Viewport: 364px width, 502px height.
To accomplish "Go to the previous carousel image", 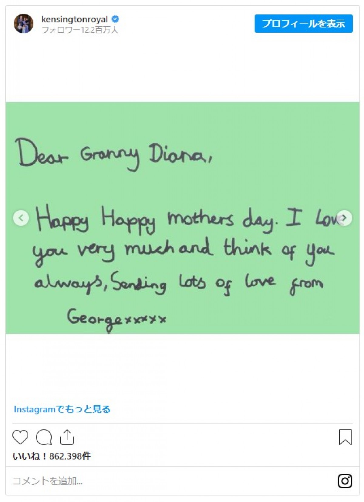I will pyautogui.click(x=21, y=218).
